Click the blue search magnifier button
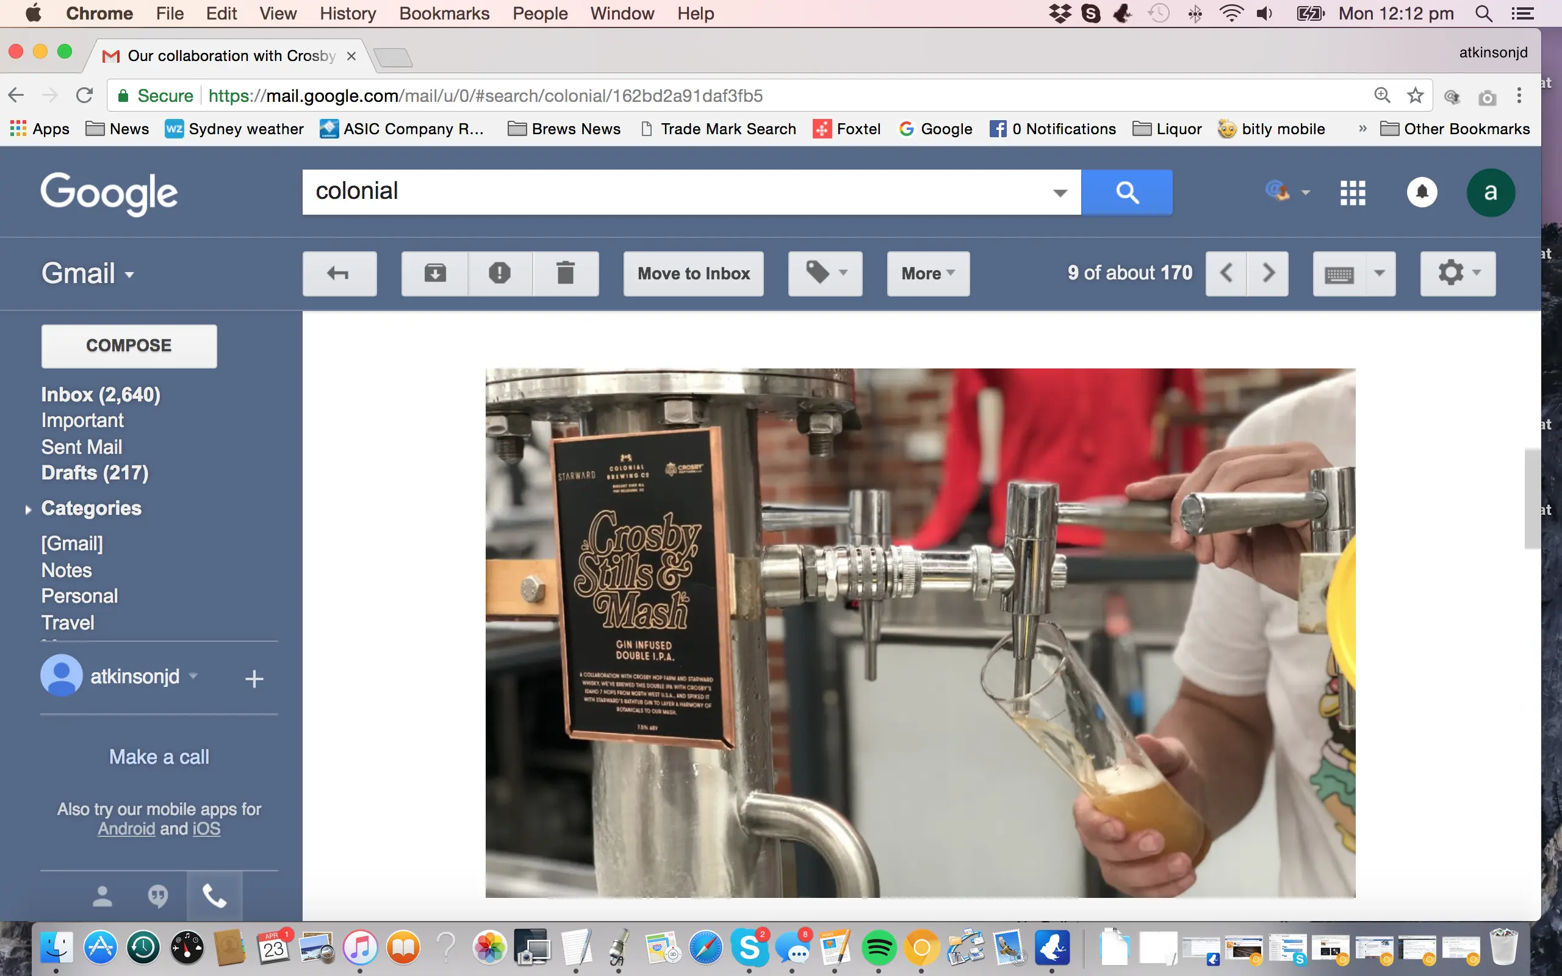Screen dimensions: 1562x976 [x=1126, y=192]
